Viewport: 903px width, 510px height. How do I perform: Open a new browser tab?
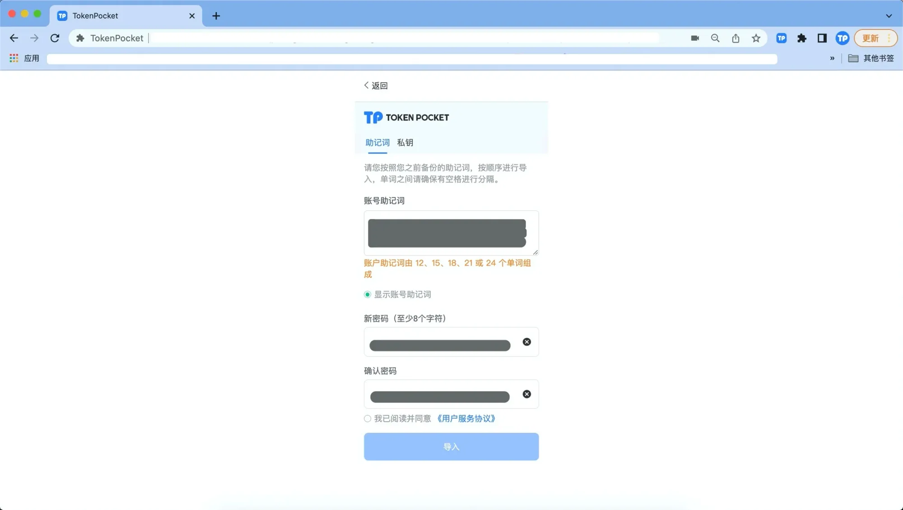coord(216,16)
